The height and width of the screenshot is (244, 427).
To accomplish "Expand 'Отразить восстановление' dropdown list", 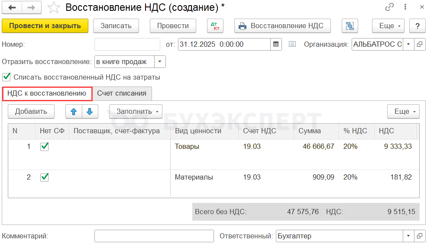I will (160, 62).
